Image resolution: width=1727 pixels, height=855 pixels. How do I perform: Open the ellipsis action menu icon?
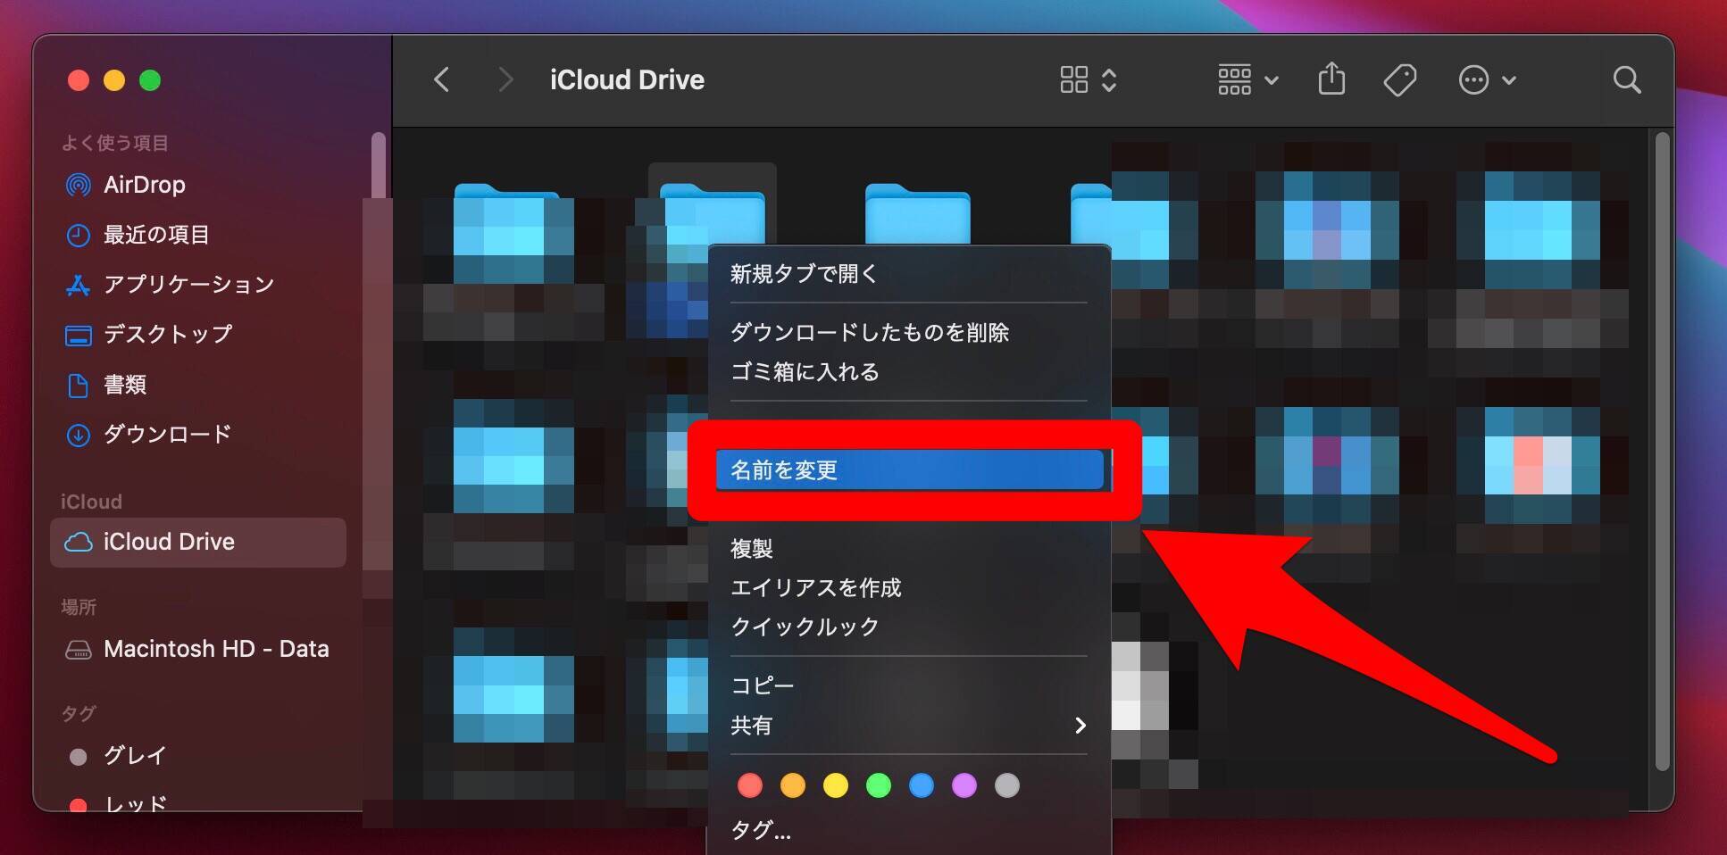(x=1473, y=80)
